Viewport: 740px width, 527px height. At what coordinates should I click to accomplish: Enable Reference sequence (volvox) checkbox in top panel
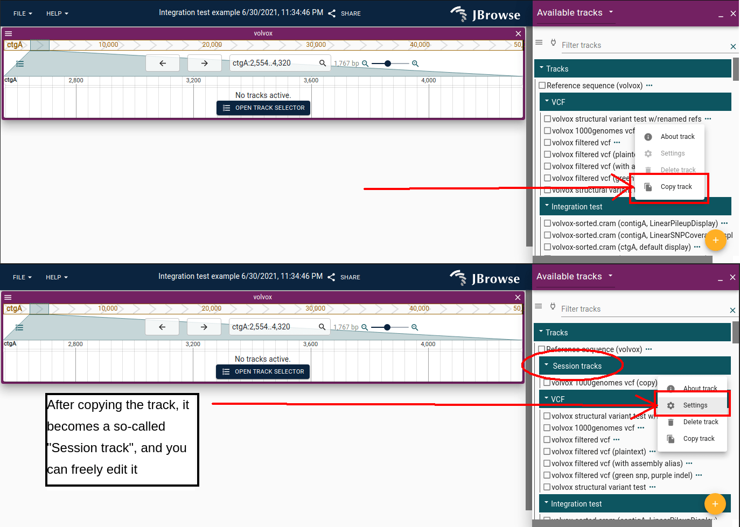click(542, 86)
